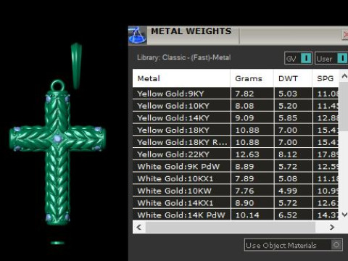Click the 9.09 grams cell

point(252,117)
